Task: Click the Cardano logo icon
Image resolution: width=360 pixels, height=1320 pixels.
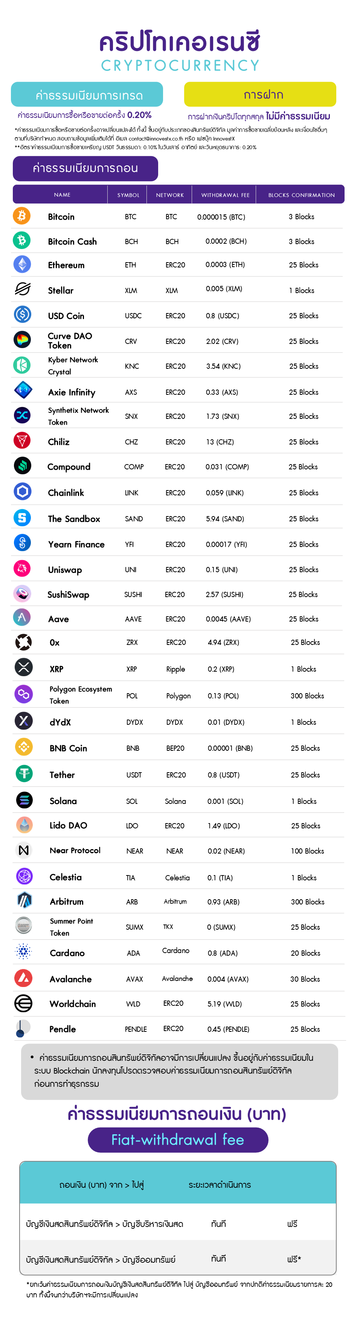Action: (x=24, y=952)
